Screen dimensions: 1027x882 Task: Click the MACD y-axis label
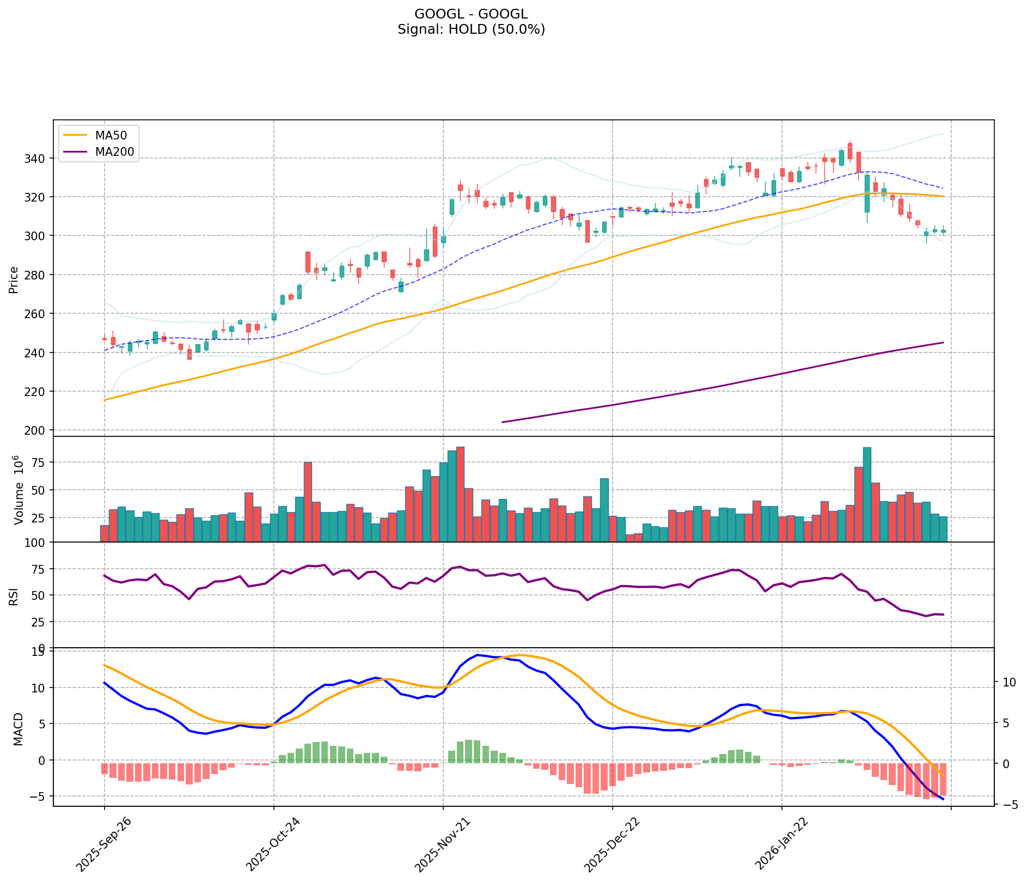pyautogui.click(x=19, y=729)
